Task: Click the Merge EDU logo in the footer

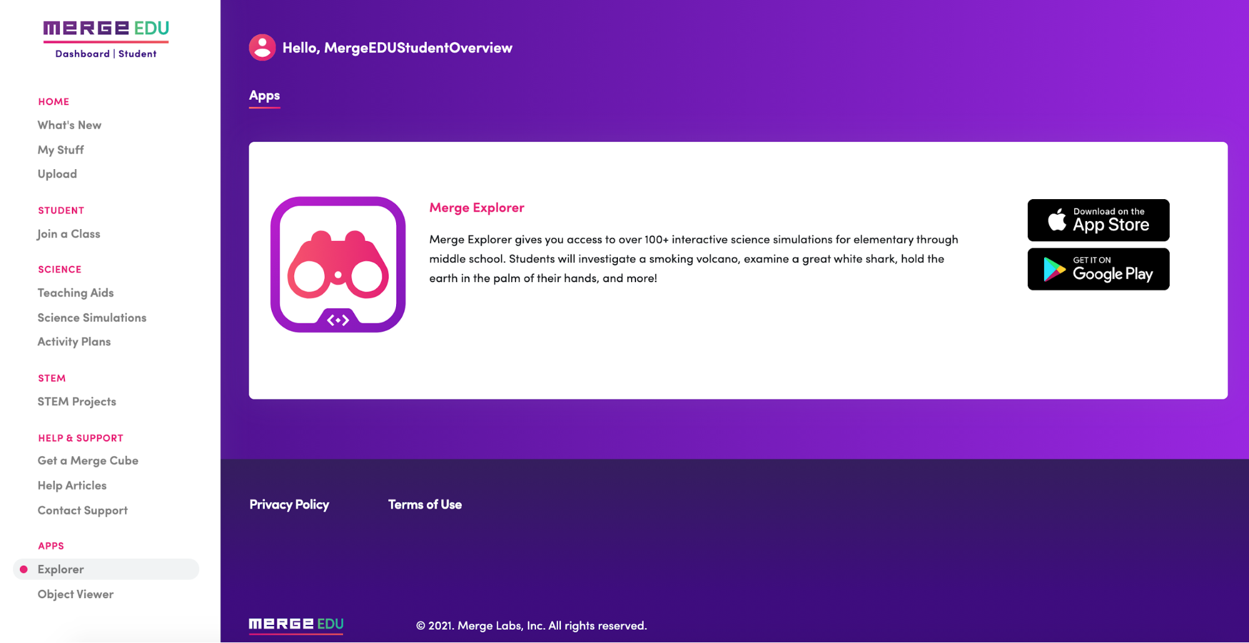Action: tap(296, 624)
